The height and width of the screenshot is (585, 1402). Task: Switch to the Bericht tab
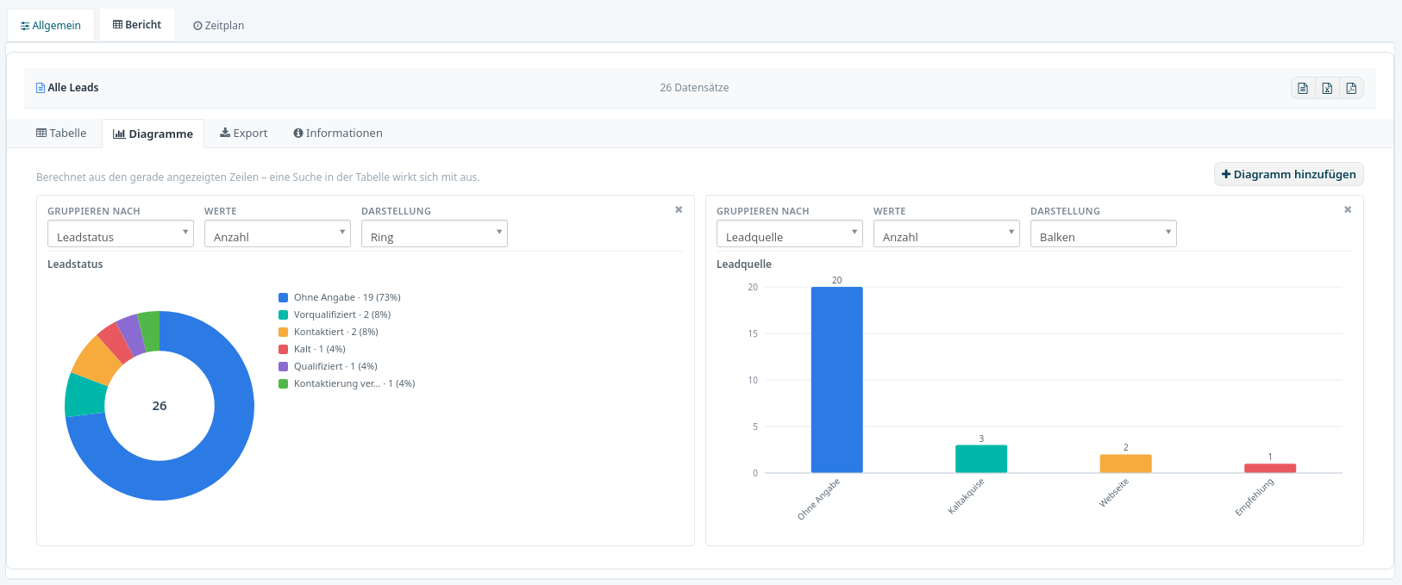(137, 25)
